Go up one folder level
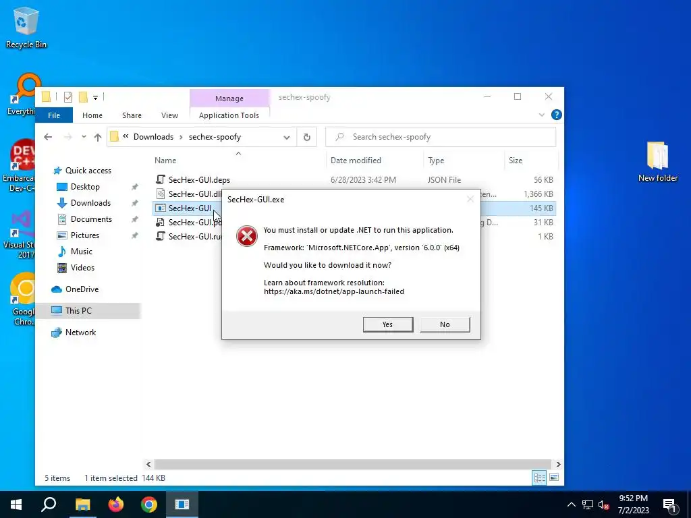This screenshot has width=691, height=518. pyautogui.click(x=98, y=137)
